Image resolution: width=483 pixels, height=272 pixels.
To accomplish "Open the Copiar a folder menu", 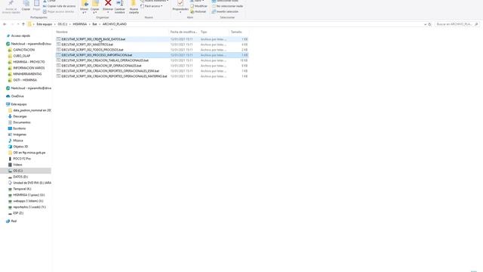I will click(x=95, y=7).
